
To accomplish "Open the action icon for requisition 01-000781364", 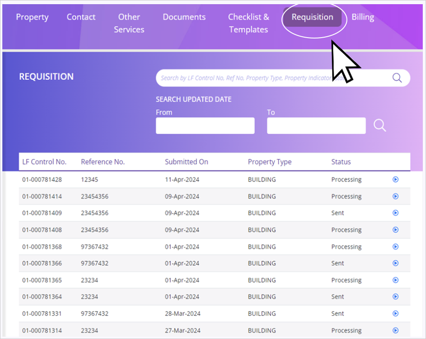I will coord(395,297).
